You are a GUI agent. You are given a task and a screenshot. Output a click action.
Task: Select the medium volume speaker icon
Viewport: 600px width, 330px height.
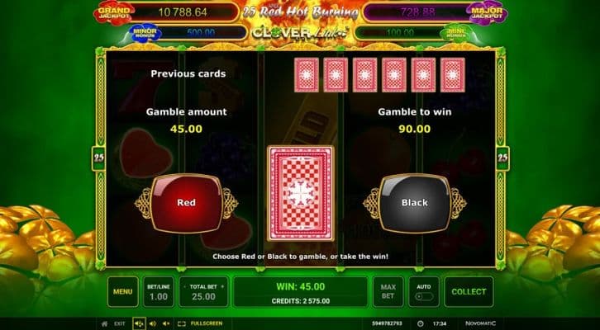pos(153,323)
